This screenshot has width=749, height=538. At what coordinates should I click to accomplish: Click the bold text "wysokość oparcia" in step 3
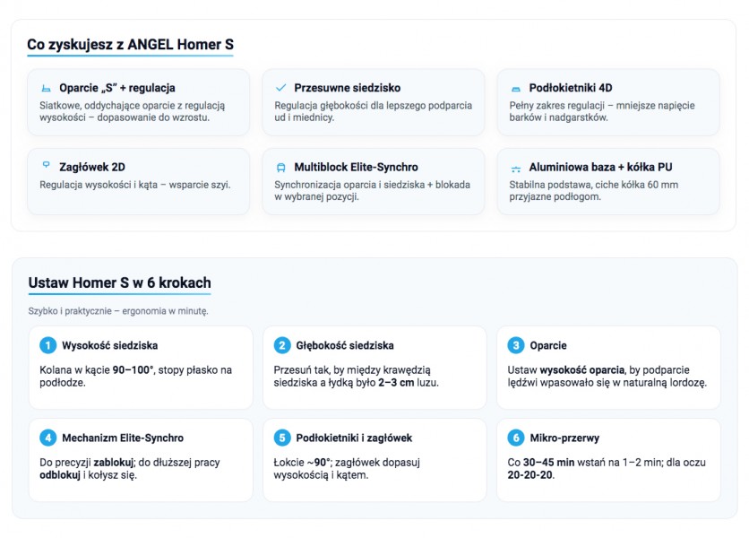tap(581, 369)
